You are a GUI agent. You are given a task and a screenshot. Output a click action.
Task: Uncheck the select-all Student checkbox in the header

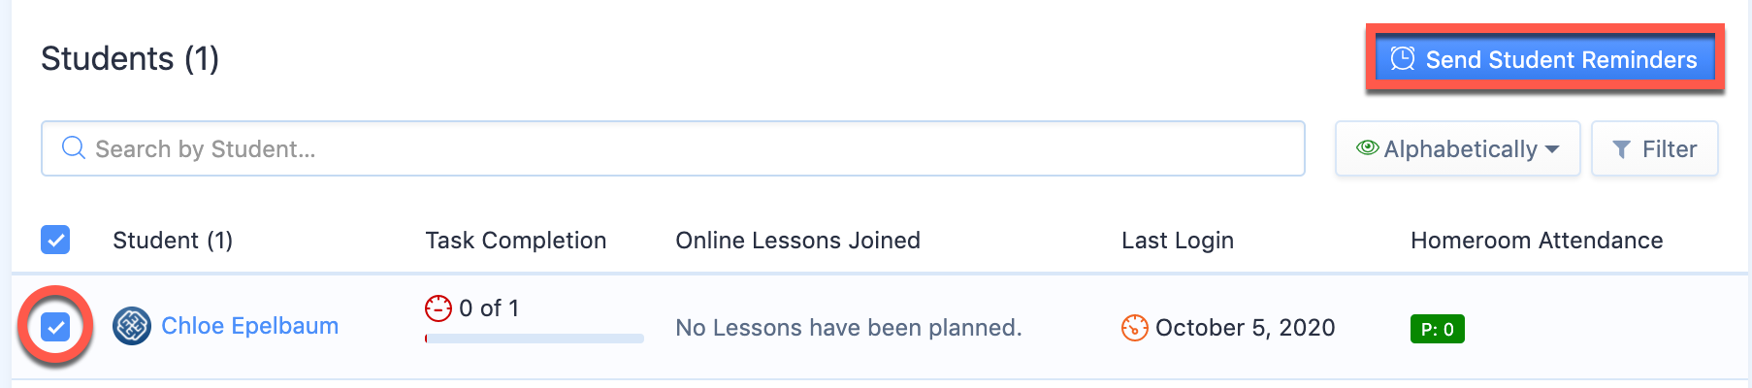pos(55,240)
